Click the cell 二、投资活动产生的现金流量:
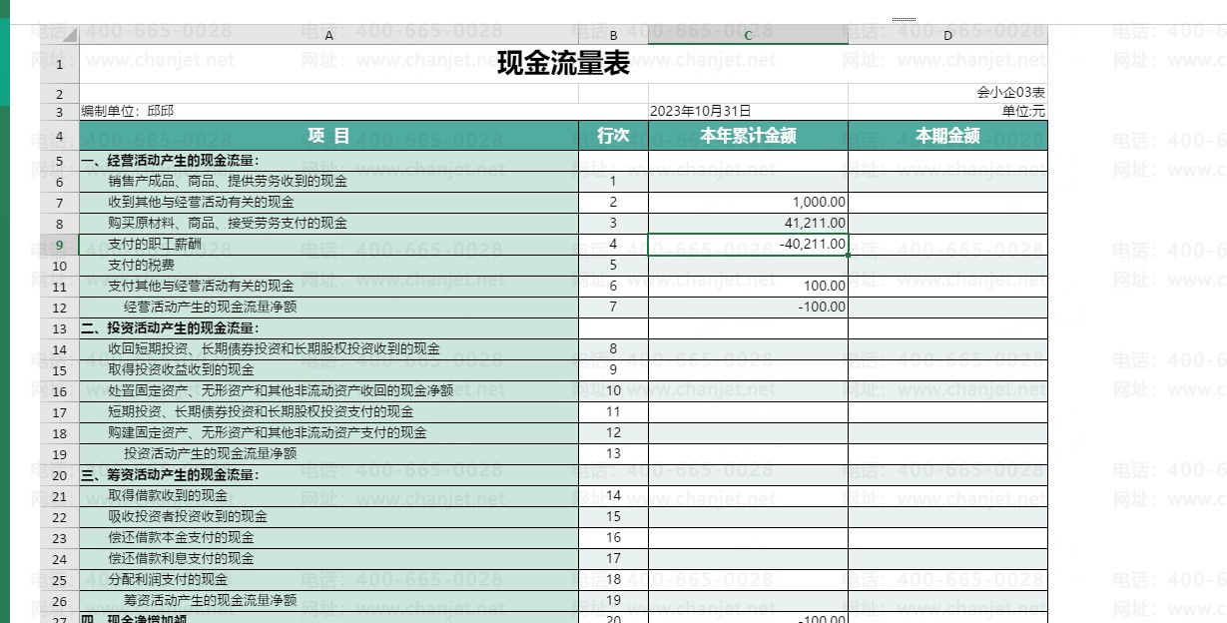This screenshot has width=1227, height=623. pyautogui.click(x=328, y=327)
